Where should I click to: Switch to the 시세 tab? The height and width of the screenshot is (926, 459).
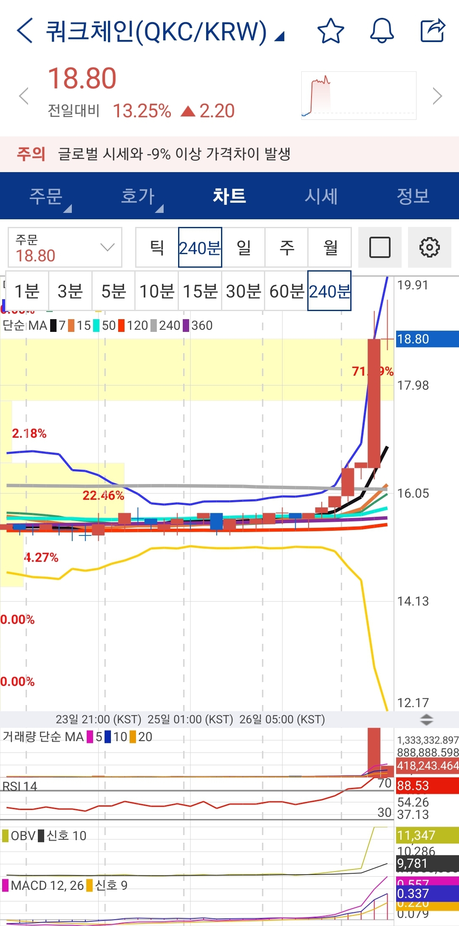pos(321,196)
